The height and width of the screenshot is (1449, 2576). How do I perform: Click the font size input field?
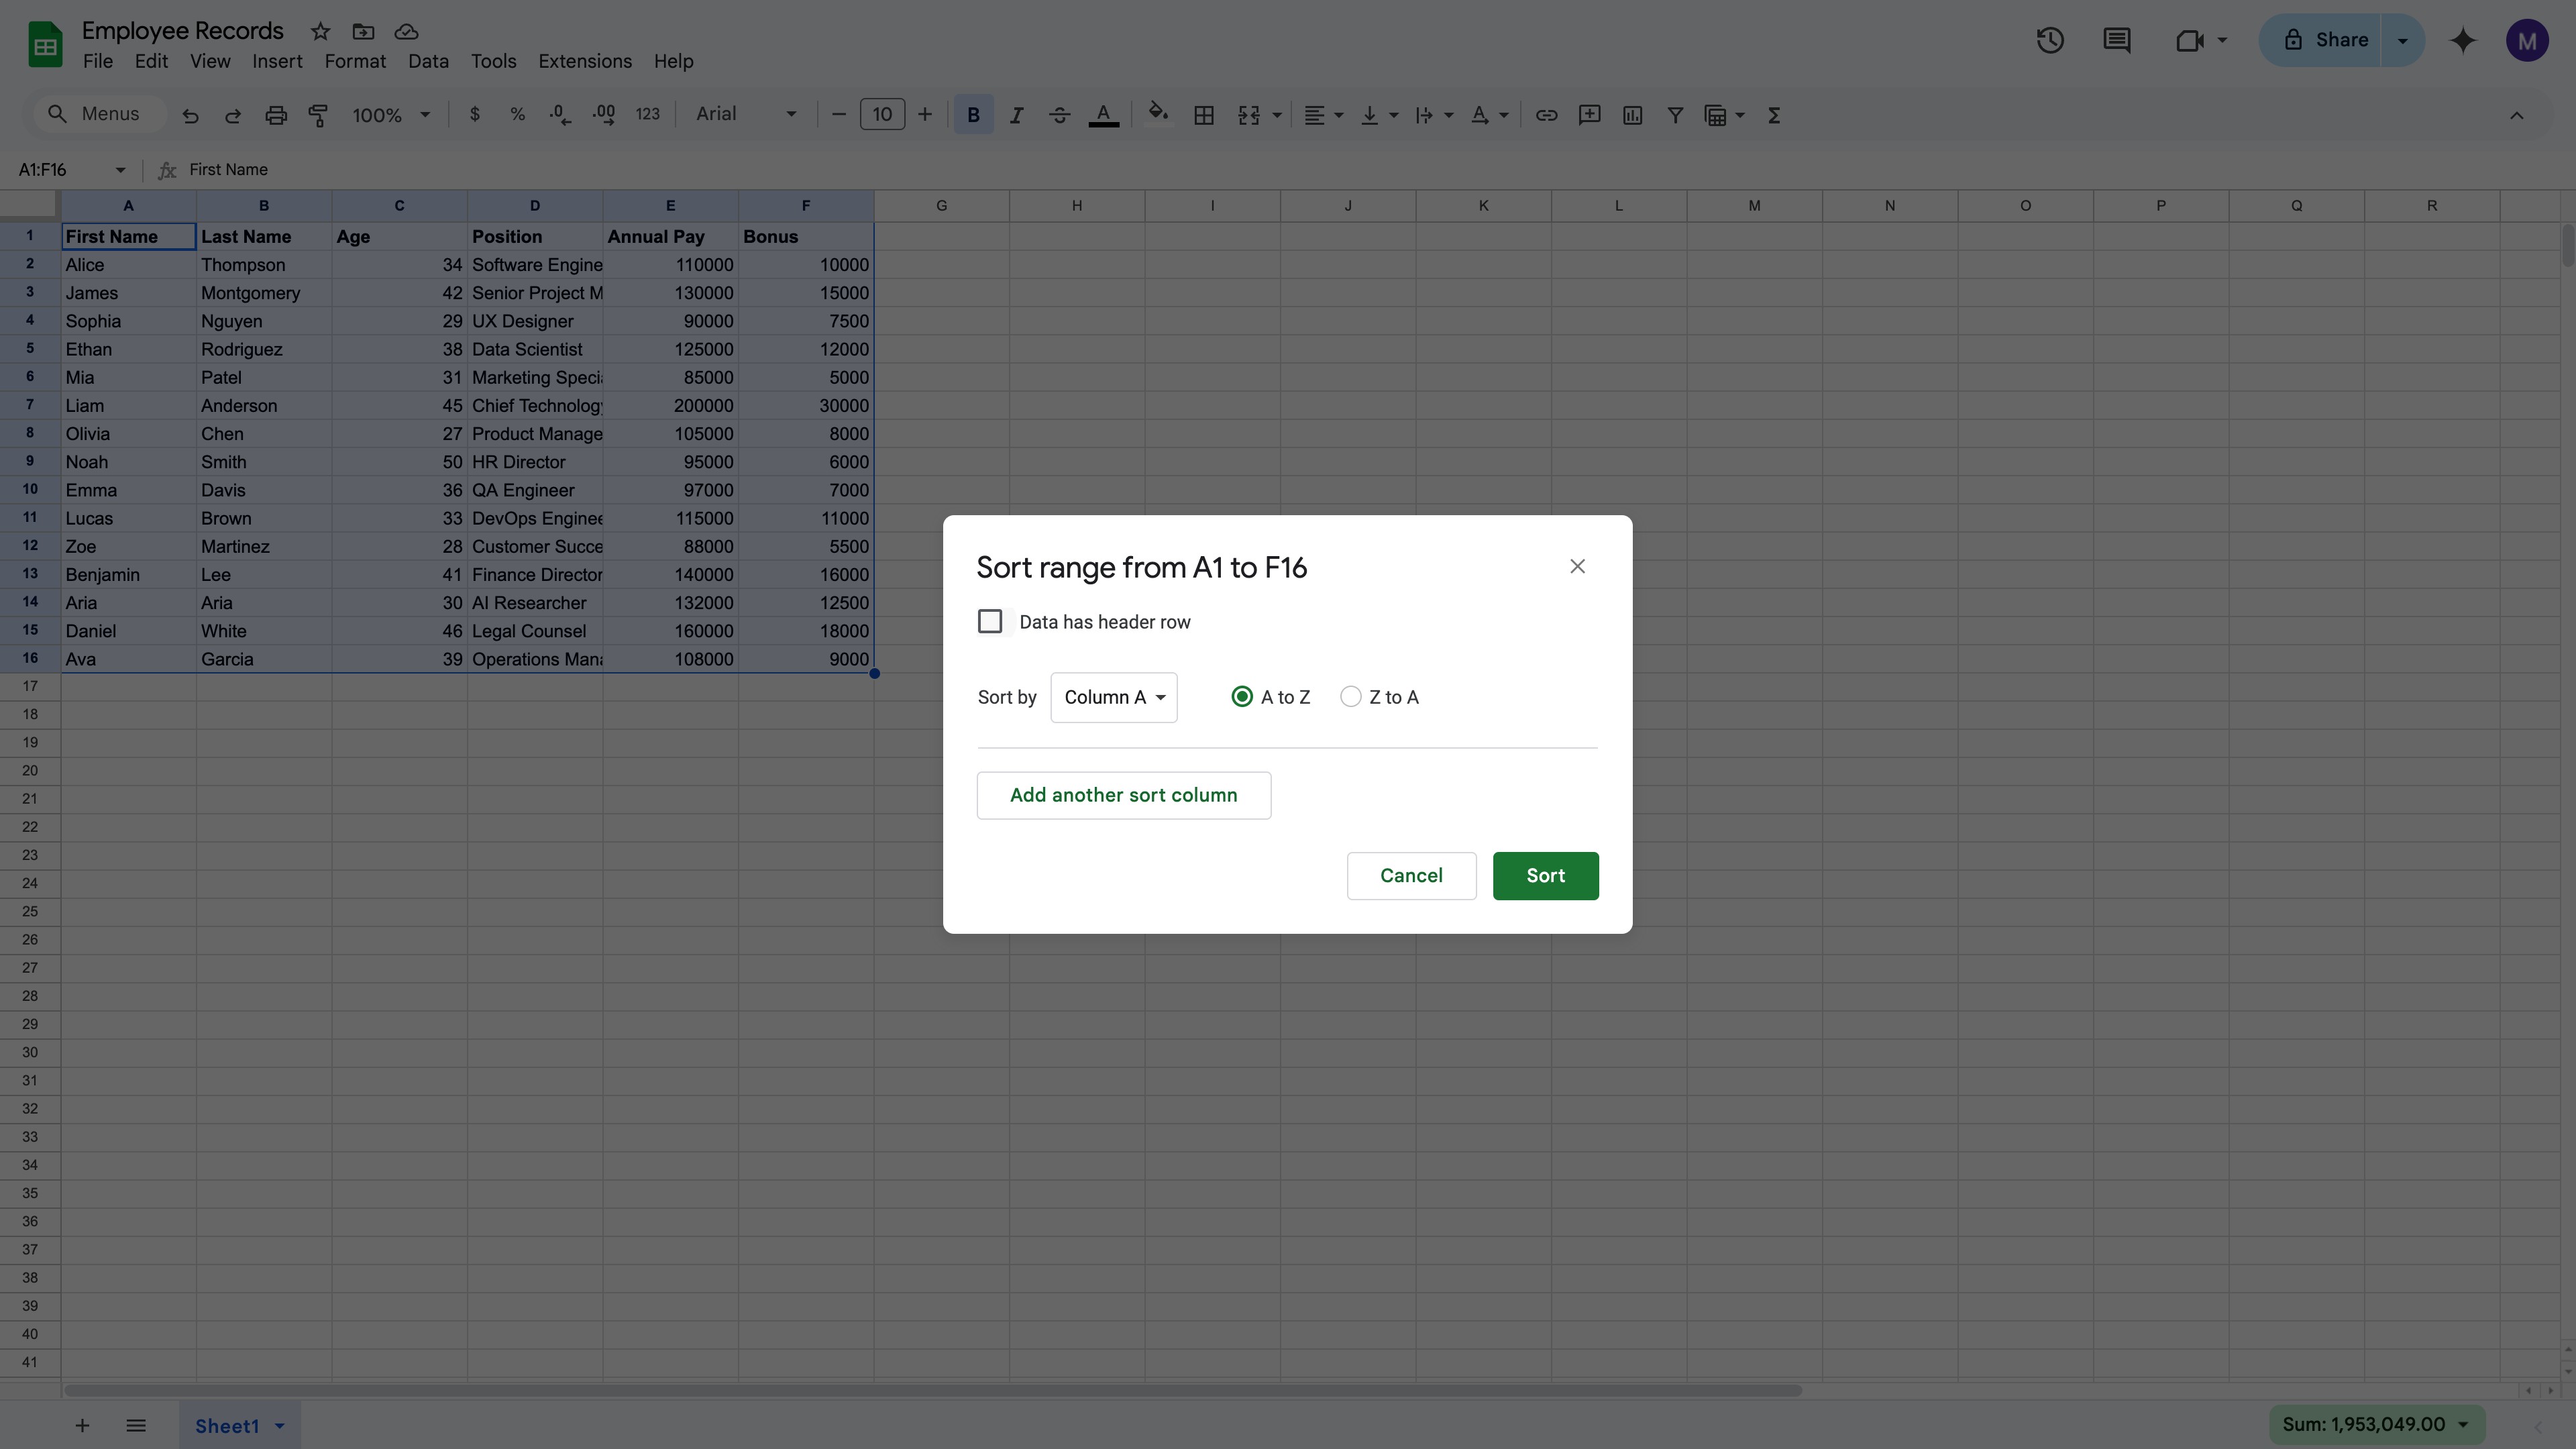point(882,114)
